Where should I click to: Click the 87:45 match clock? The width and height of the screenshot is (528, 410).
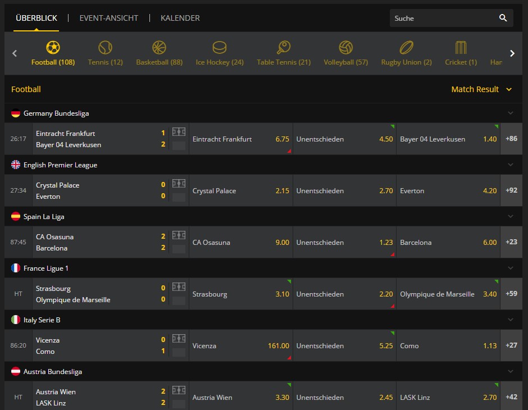tap(18, 242)
